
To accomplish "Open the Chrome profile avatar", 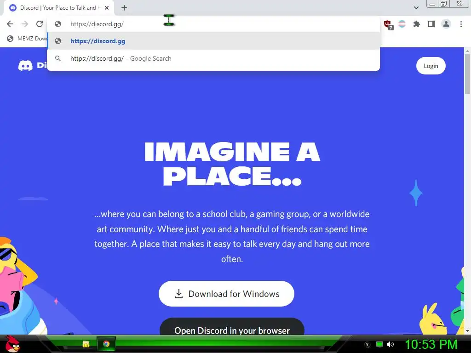I will 446,24.
